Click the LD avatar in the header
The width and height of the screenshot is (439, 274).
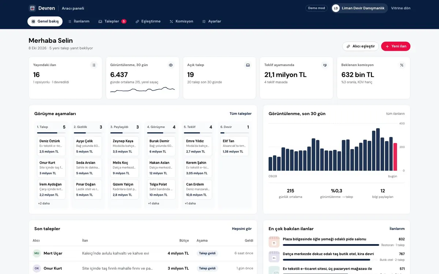[336, 8]
